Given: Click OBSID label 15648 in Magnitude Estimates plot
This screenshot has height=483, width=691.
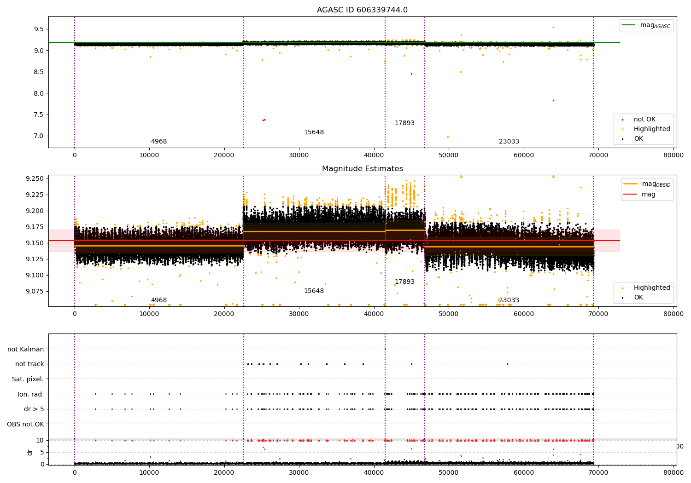Looking at the screenshot, I should pyautogui.click(x=314, y=291).
